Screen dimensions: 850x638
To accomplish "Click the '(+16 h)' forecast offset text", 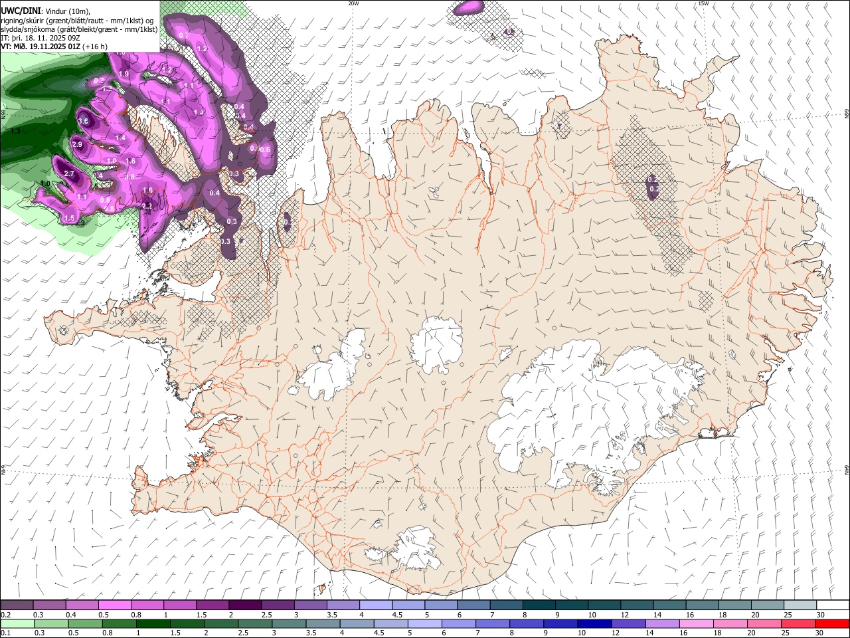I will [96, 47].
